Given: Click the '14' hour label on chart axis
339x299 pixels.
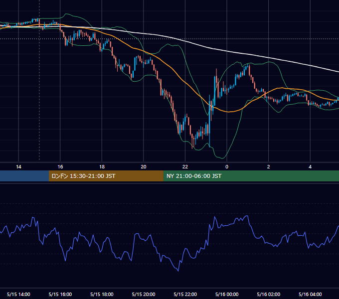Looking at the screenshot, I should 18,167.
